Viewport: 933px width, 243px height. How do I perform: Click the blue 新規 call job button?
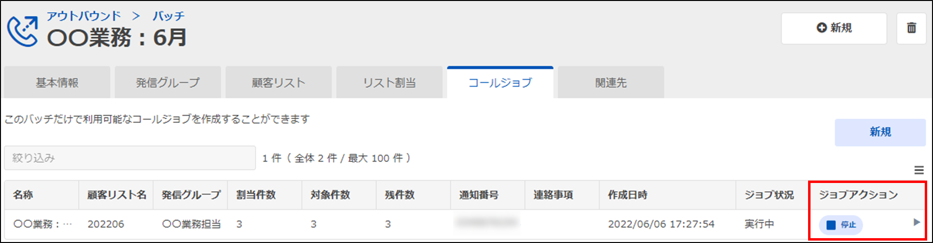click(x=880, y=132)
